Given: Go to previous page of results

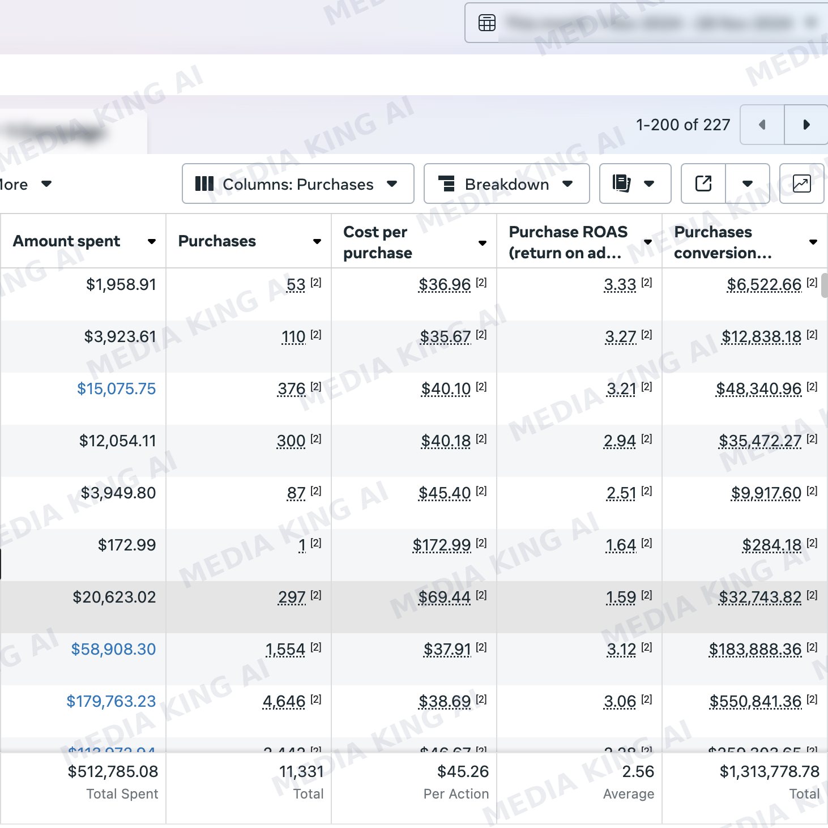Looking at the screenshot, I should [x=762, y=125].
